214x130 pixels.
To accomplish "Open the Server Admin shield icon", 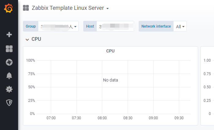I will (x=9, y=103).
